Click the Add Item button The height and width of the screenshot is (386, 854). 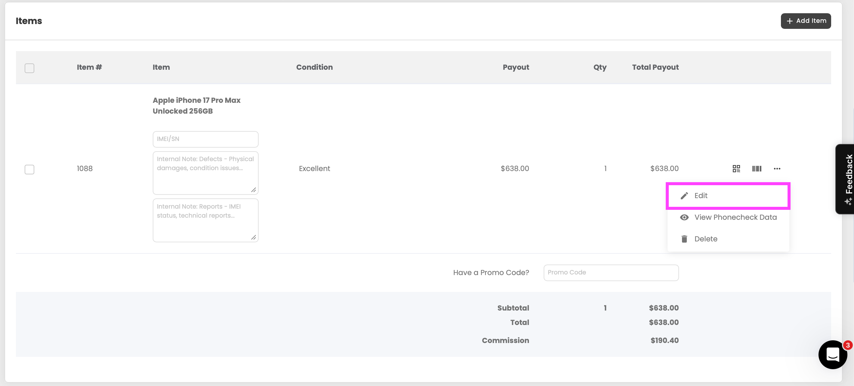coord(806,21)
